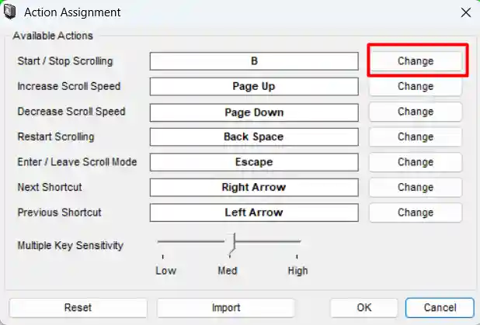Image resolution: width=480 pixels, height=325 pixels.
Task: Change the Increase Scroll Speed key
Action: pyautogui.click(x=416, y=86)
